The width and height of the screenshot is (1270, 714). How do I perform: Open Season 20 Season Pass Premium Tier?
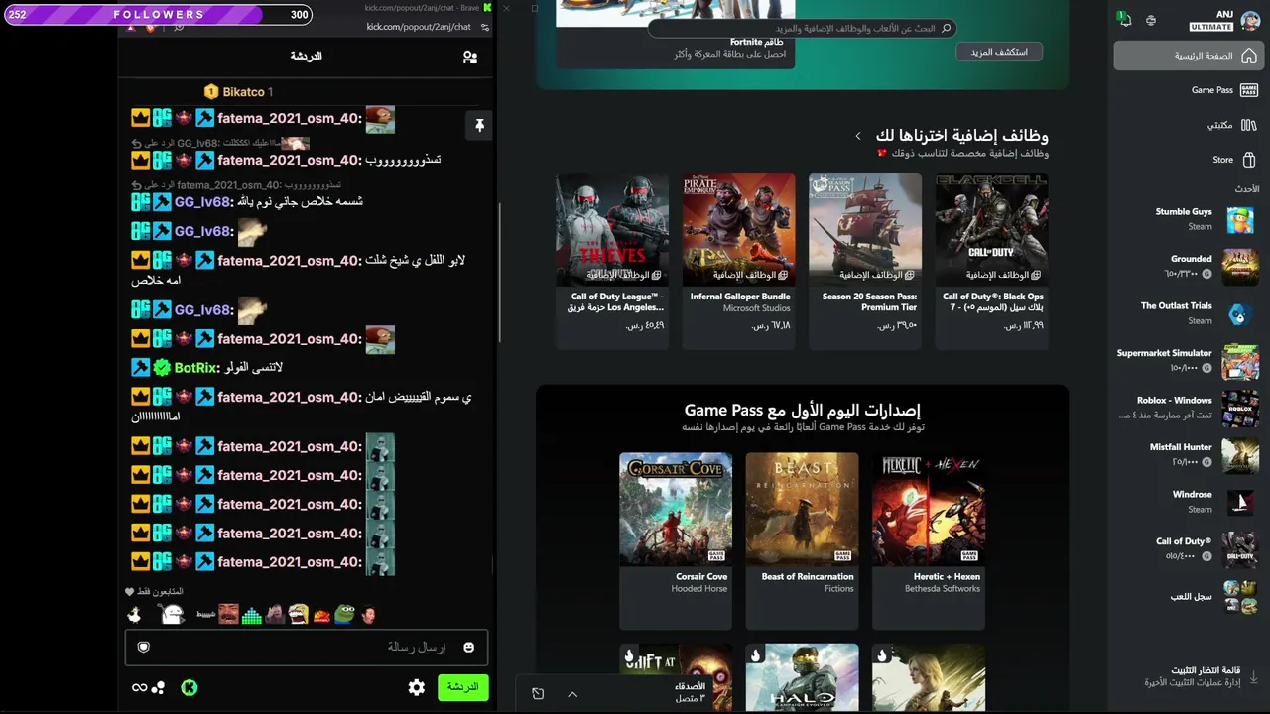coord(865,261)
